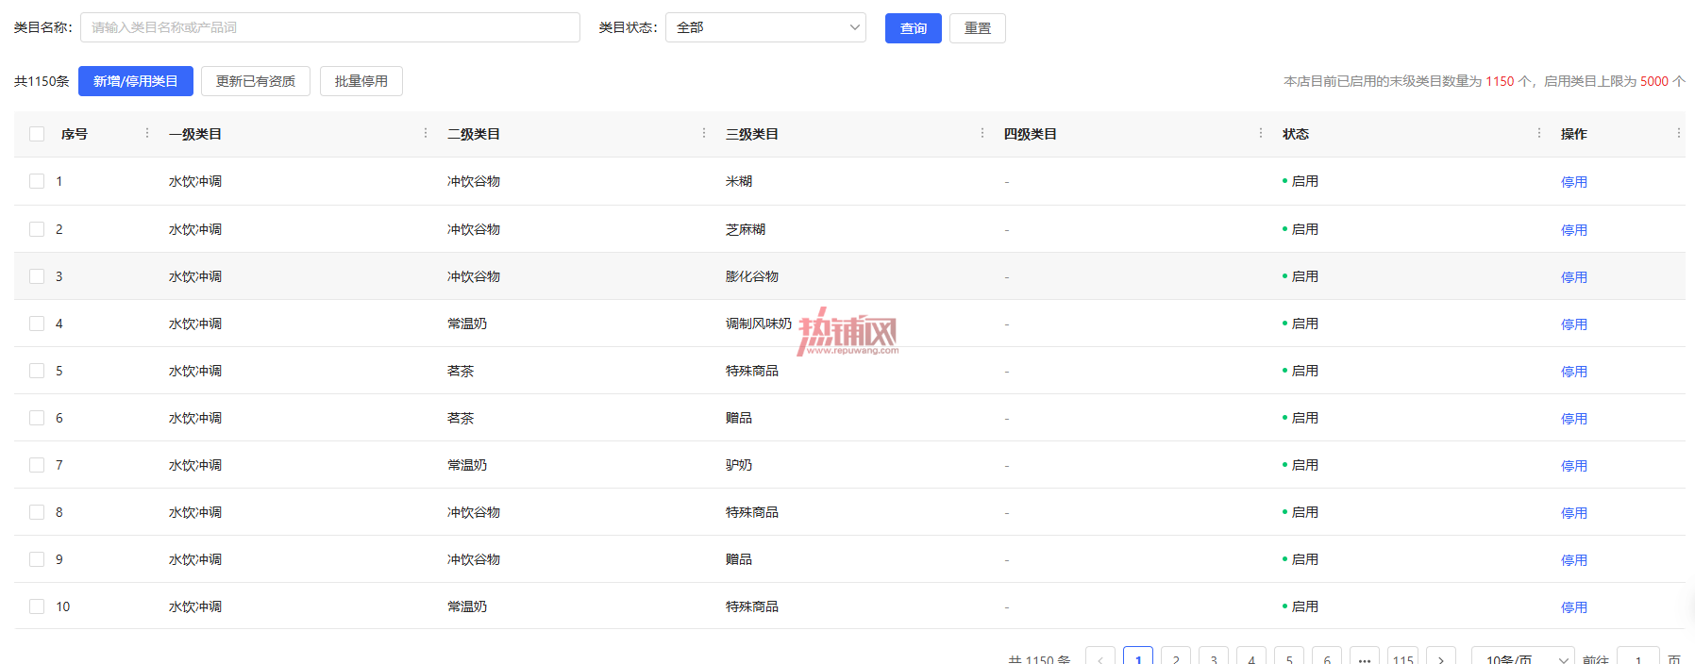Click 驴奶 cell in row 7
Image resolution: width=1695 pixels, height=664 pixels.
739,465
